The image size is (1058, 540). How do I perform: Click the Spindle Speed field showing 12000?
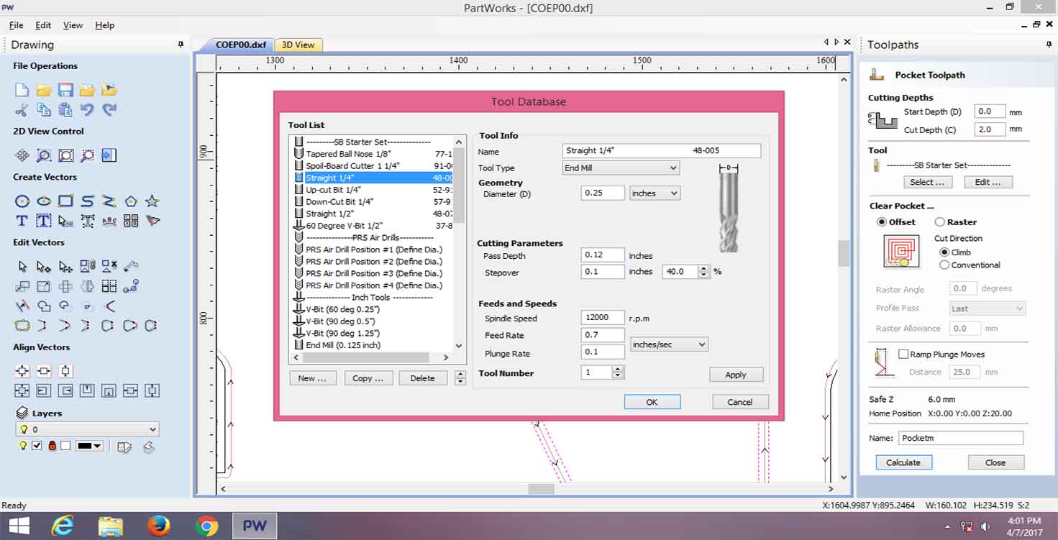[x=603, y=318]
